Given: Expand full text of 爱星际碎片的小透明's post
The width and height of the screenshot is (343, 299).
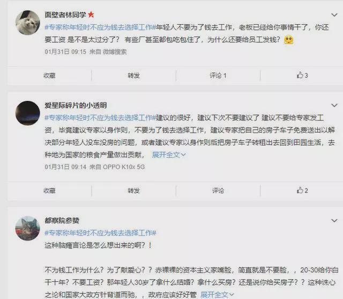Looking at the screenshot, I should 169,155.
